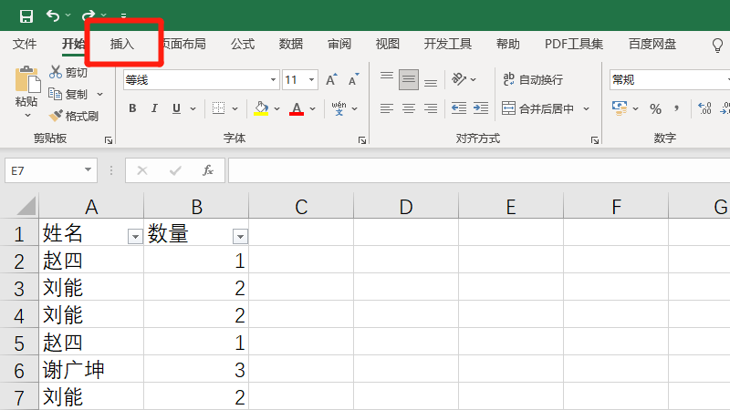Expand the underline style arrow
This screenshot has width=730, height=410.
[x=193, y=108]
